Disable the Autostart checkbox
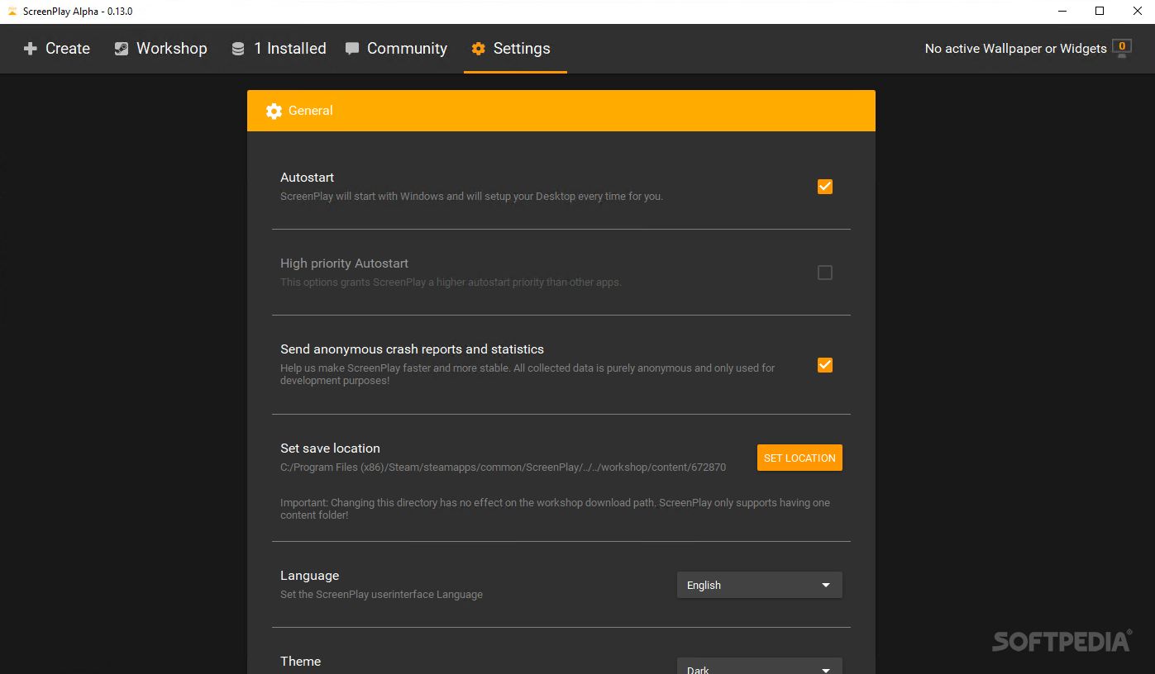Viewport: 1155px width, 674px height. [x=825, y=187]
